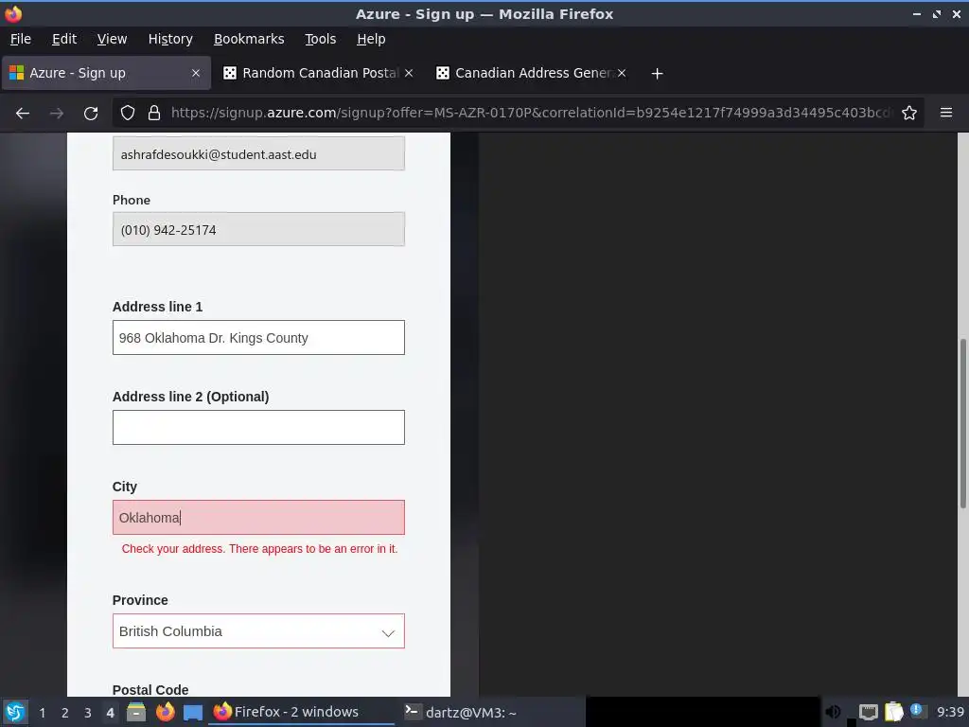The height and width of the screenshot is (727, 969).
Task: Switch to workspace 4
Action: [110, 713]
